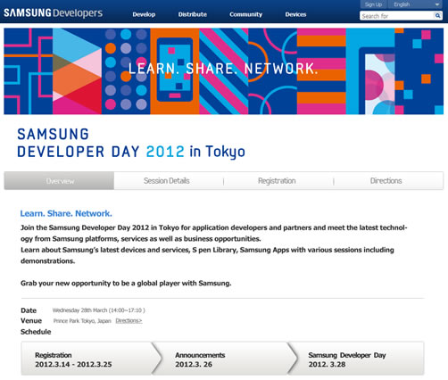This screenshot has height=380, width=448.
Task: Select the Overview tab
Action: (x=59, y=181)
